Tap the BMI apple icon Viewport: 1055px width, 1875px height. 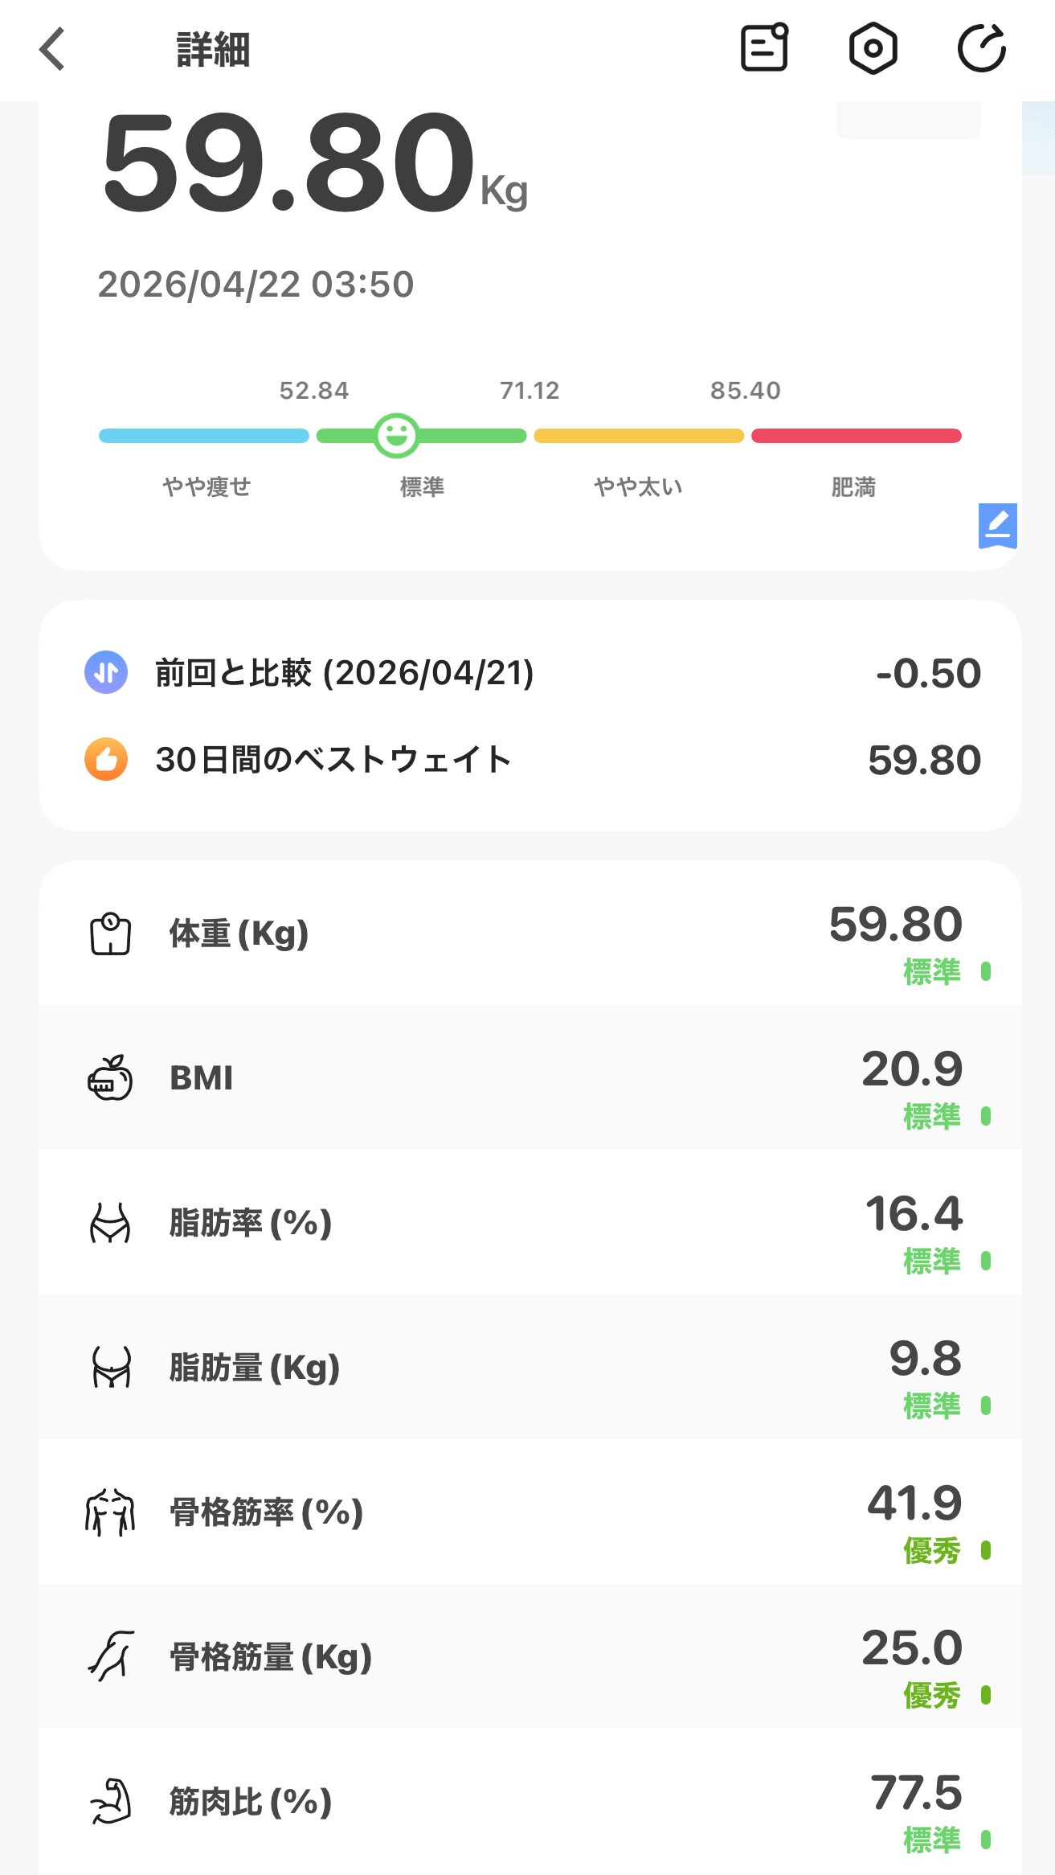click(110, 1077)
